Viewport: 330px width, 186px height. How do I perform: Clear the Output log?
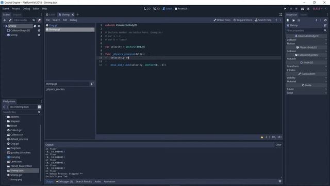pos(278,145)
